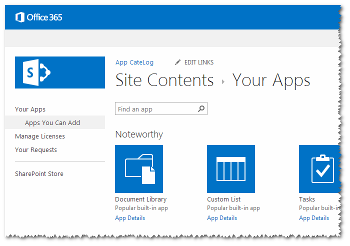
Task: Focus the Find an app search box
Action: tap(161, 108)
